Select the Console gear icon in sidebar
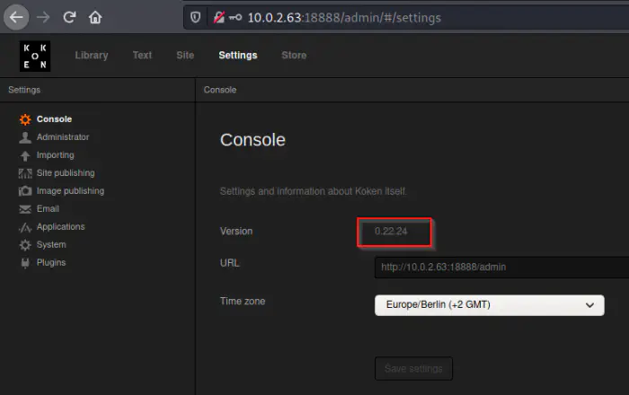Screen dimensions: 629x395 click(x=25, y=119)
